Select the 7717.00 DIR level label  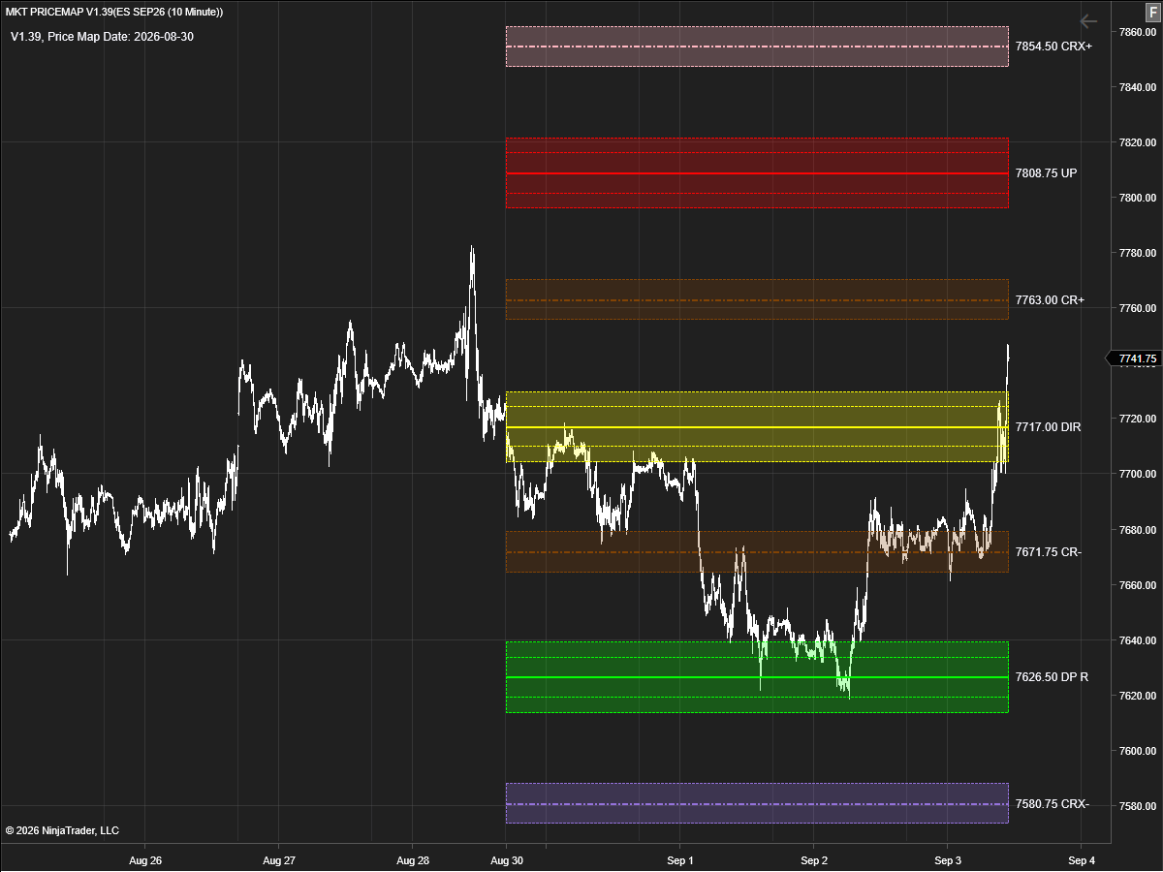click(x=1048, y=427)
